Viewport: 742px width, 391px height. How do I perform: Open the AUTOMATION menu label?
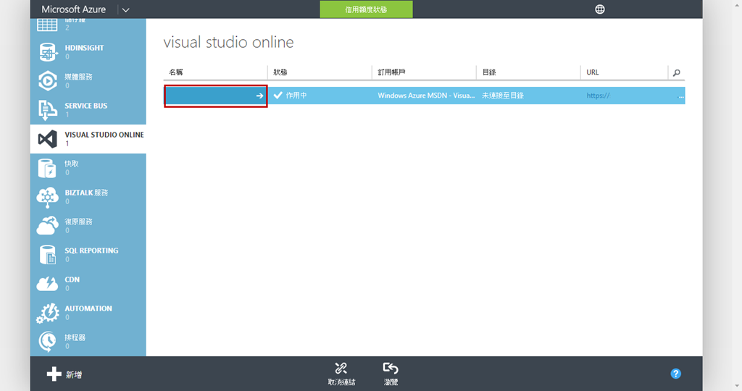point(88,308)
